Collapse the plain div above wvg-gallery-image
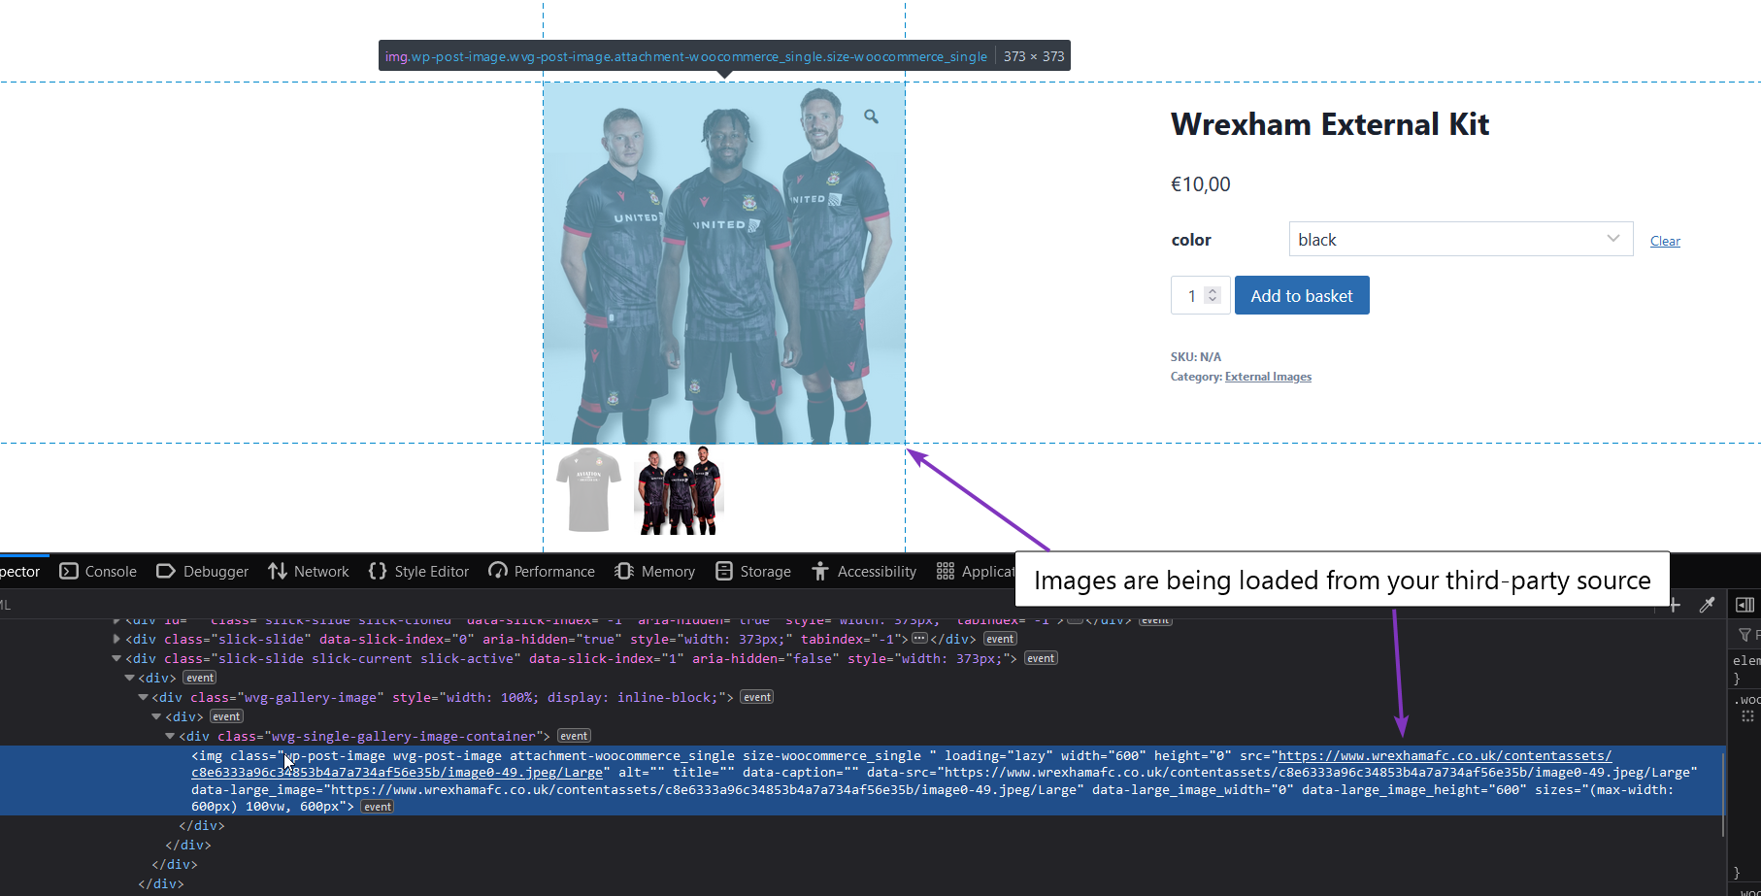Image resolution: width=1761 pixels, height=896 pixels. pyautogui.click(x=129, y=678)
